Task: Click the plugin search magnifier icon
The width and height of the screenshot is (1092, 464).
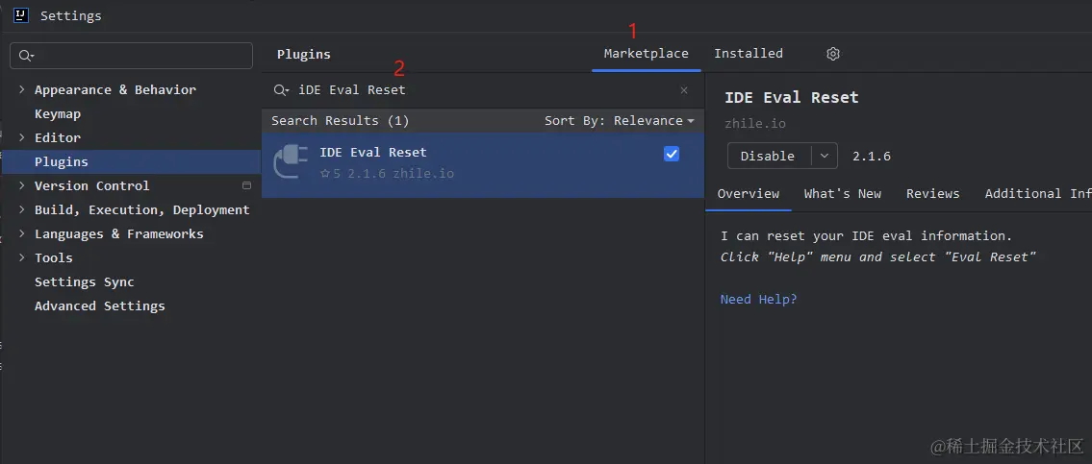Action: pos(281,90)
